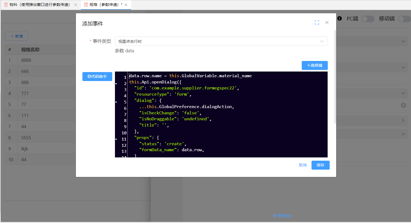Fold the "dialog" block at line 5
Screen dimensions: 411x223
(x=116, y=102)
